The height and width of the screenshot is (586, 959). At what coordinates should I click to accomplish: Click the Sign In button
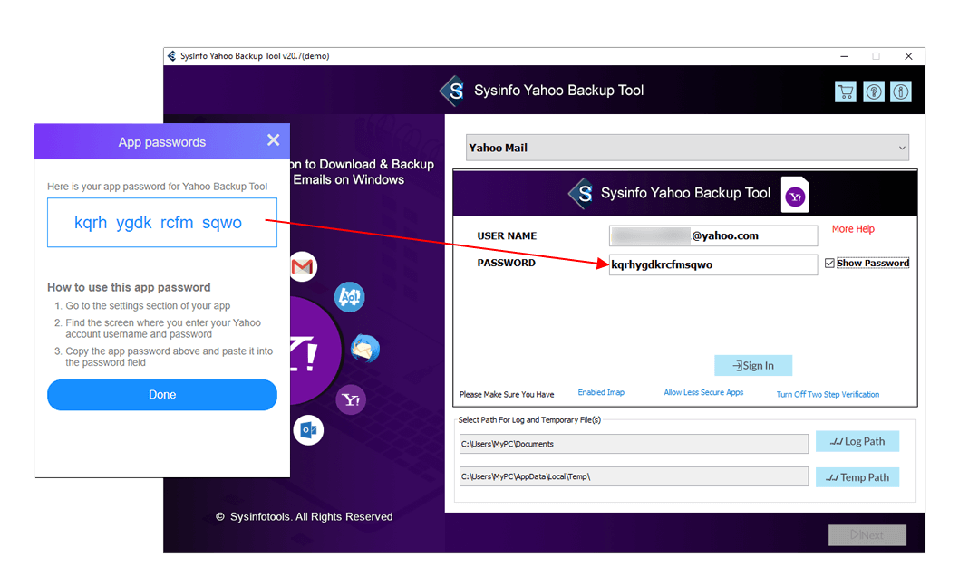coord(753,365)
